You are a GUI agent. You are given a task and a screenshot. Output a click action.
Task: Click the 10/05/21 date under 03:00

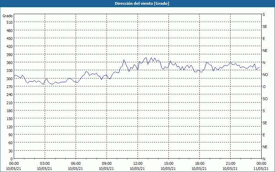44,169
